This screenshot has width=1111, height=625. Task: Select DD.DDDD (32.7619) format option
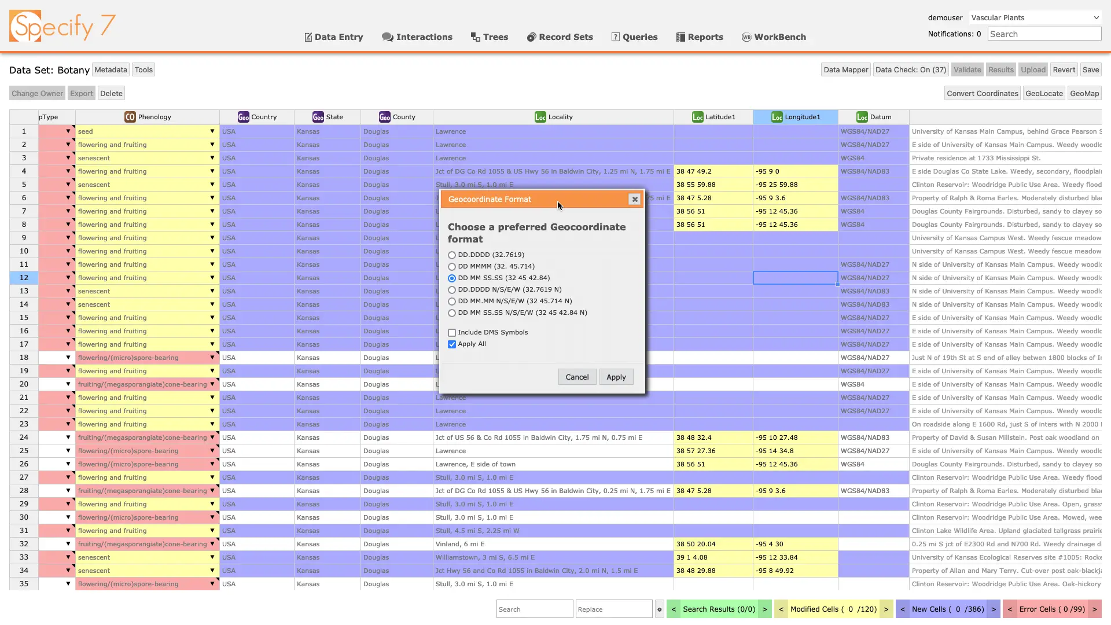click(x=452, y=255)
